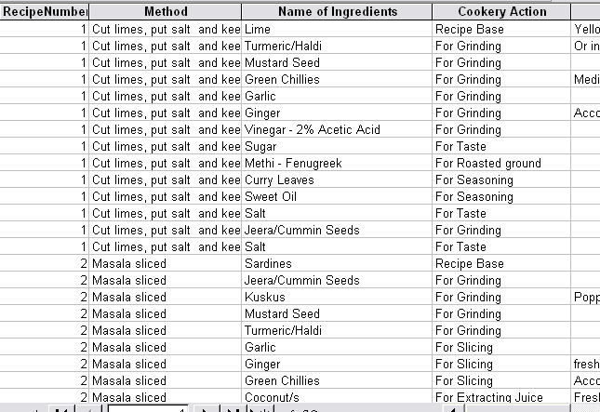Select the Method column header
Screen dimensions: 600x412
point(166,11)
